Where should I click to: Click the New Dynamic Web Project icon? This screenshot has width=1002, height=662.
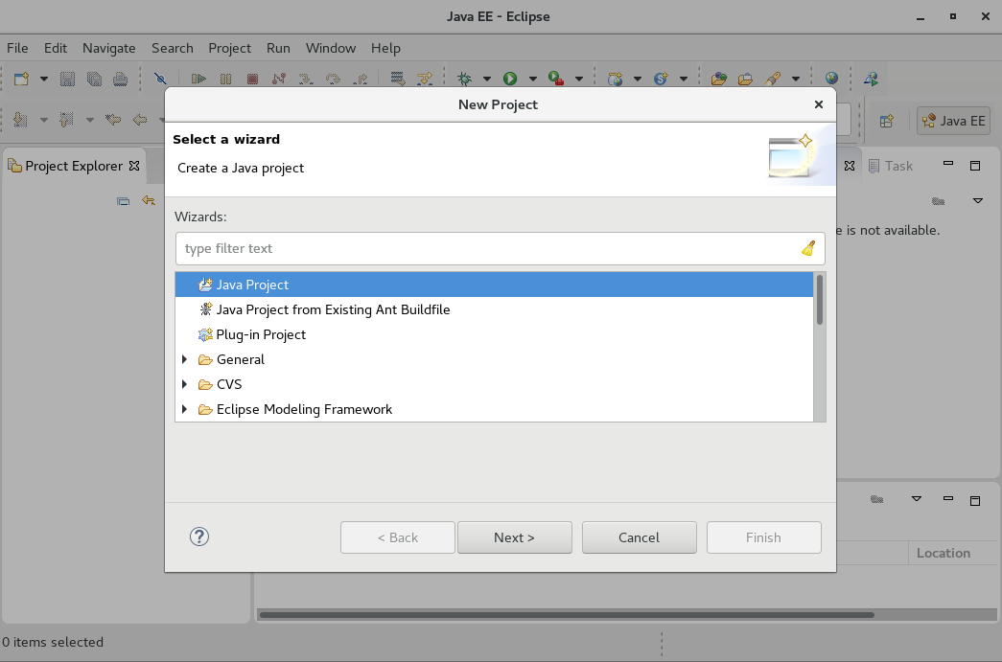[x=615, y=79]
